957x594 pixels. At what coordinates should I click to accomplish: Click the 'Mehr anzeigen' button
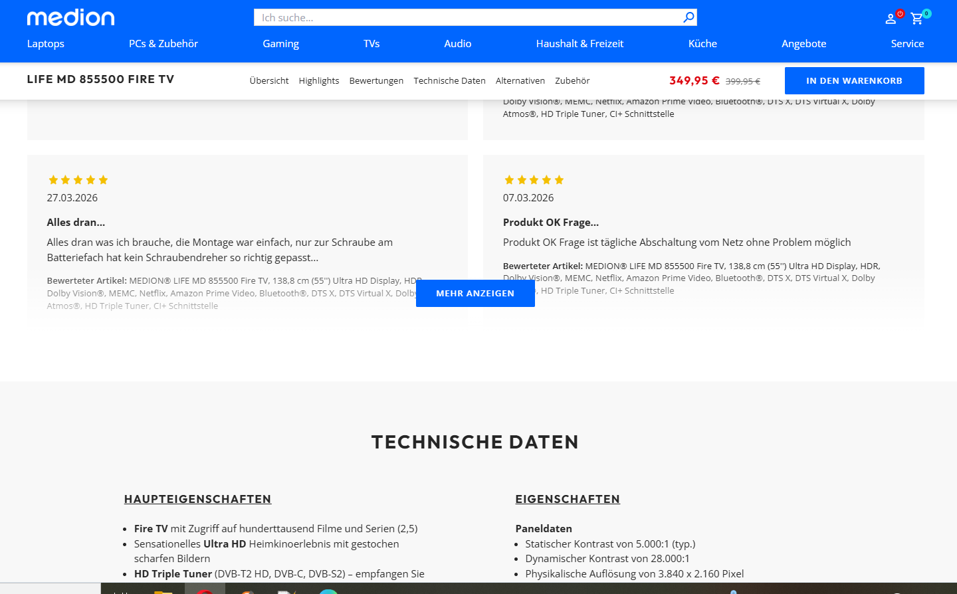475,293
